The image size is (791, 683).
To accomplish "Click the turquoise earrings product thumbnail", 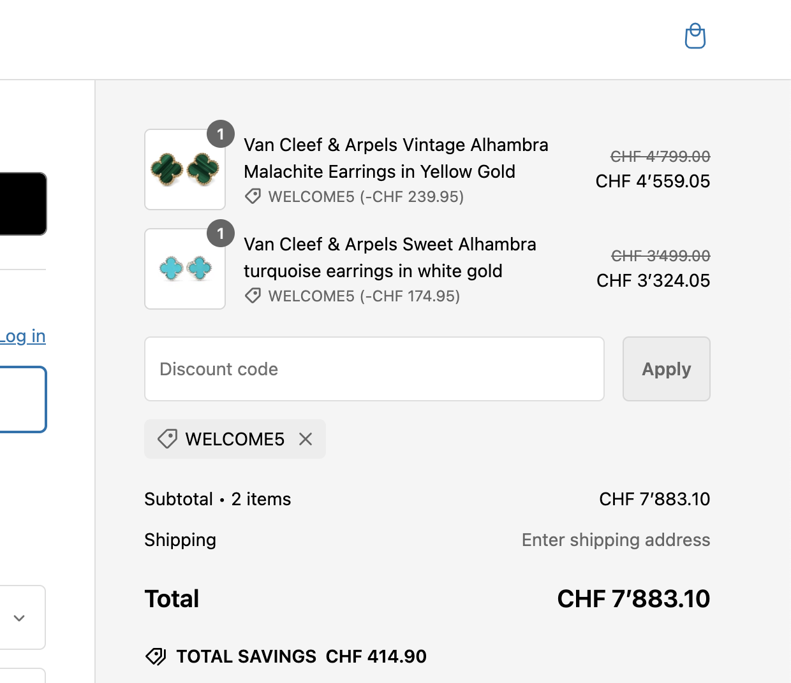I will coord(185,269).
